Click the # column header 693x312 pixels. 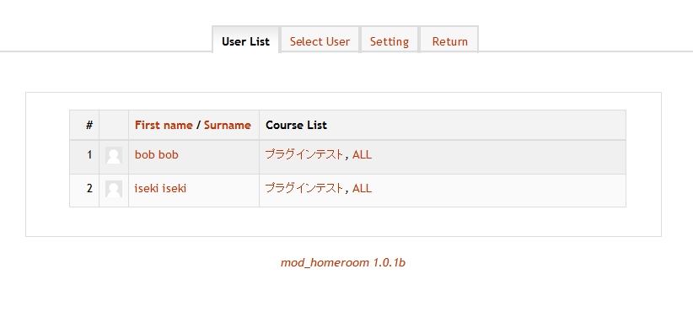(84, 125)
